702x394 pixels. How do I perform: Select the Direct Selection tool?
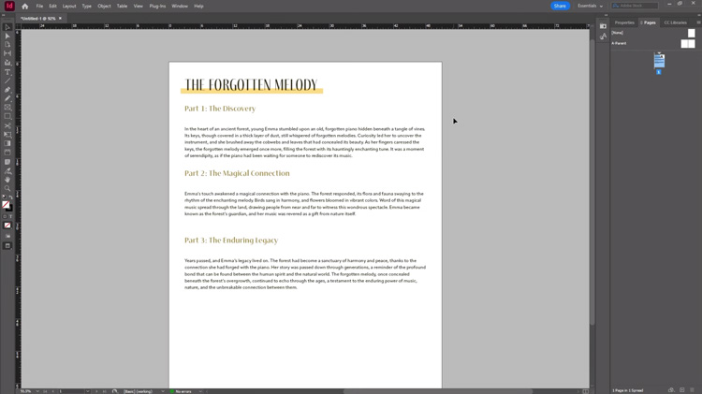(7, 36)
